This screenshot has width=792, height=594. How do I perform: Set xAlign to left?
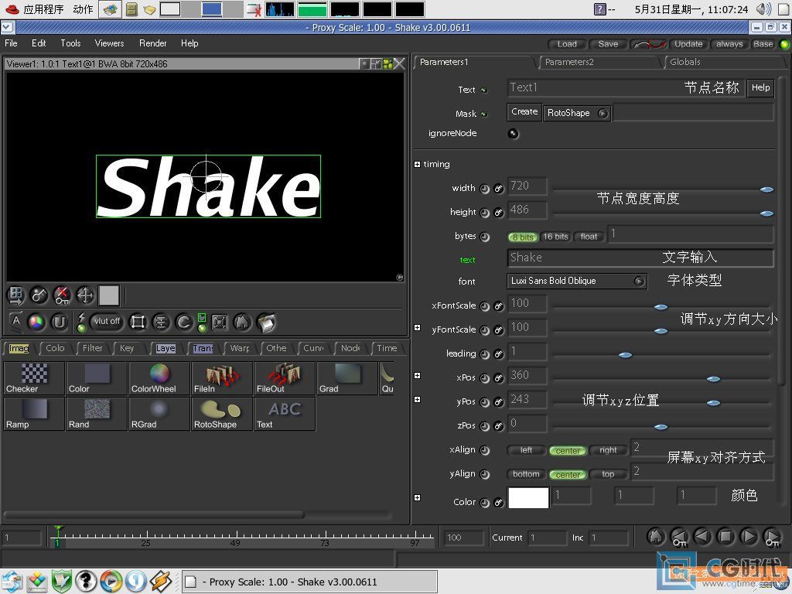[x=526, y=451]
